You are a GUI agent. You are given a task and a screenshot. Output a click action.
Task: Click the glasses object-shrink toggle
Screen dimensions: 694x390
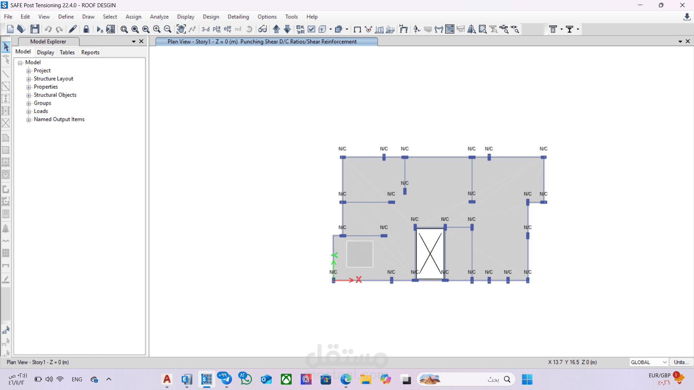(x=263, y=29)
